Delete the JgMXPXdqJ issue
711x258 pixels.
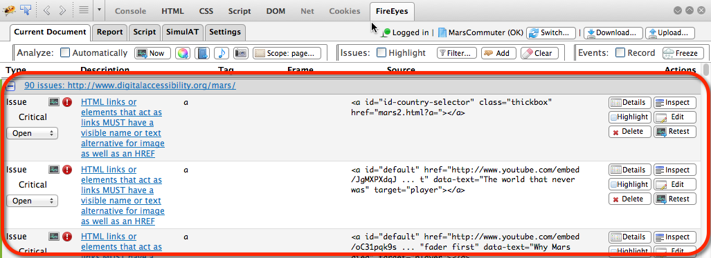[630, 199]
